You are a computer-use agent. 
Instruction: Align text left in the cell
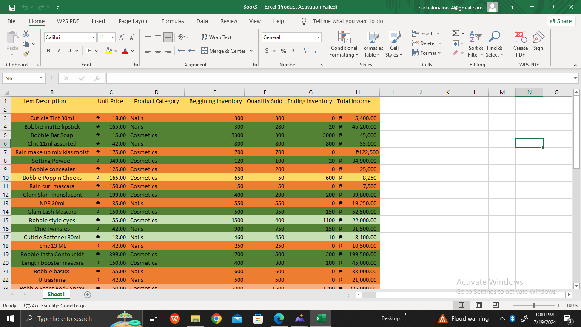pyautogui.click(x=148, y=51)
